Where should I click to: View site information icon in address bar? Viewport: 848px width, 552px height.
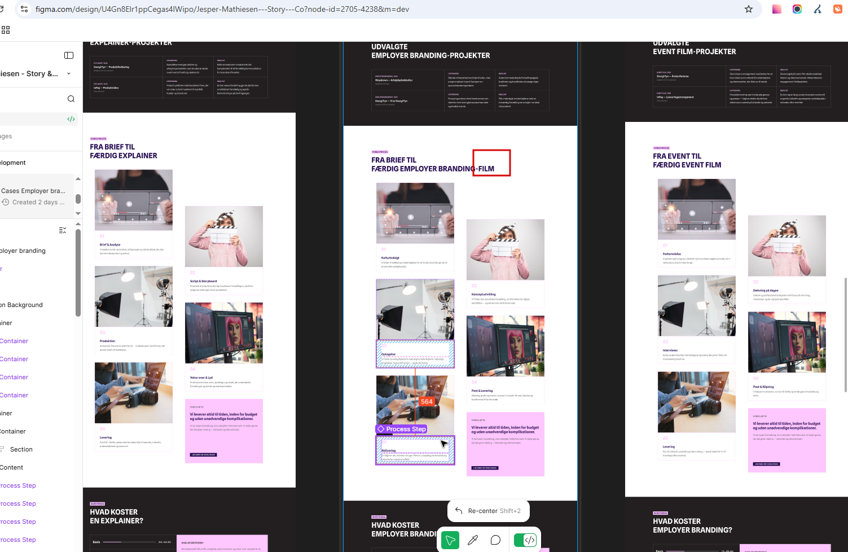tap(24, 9)
